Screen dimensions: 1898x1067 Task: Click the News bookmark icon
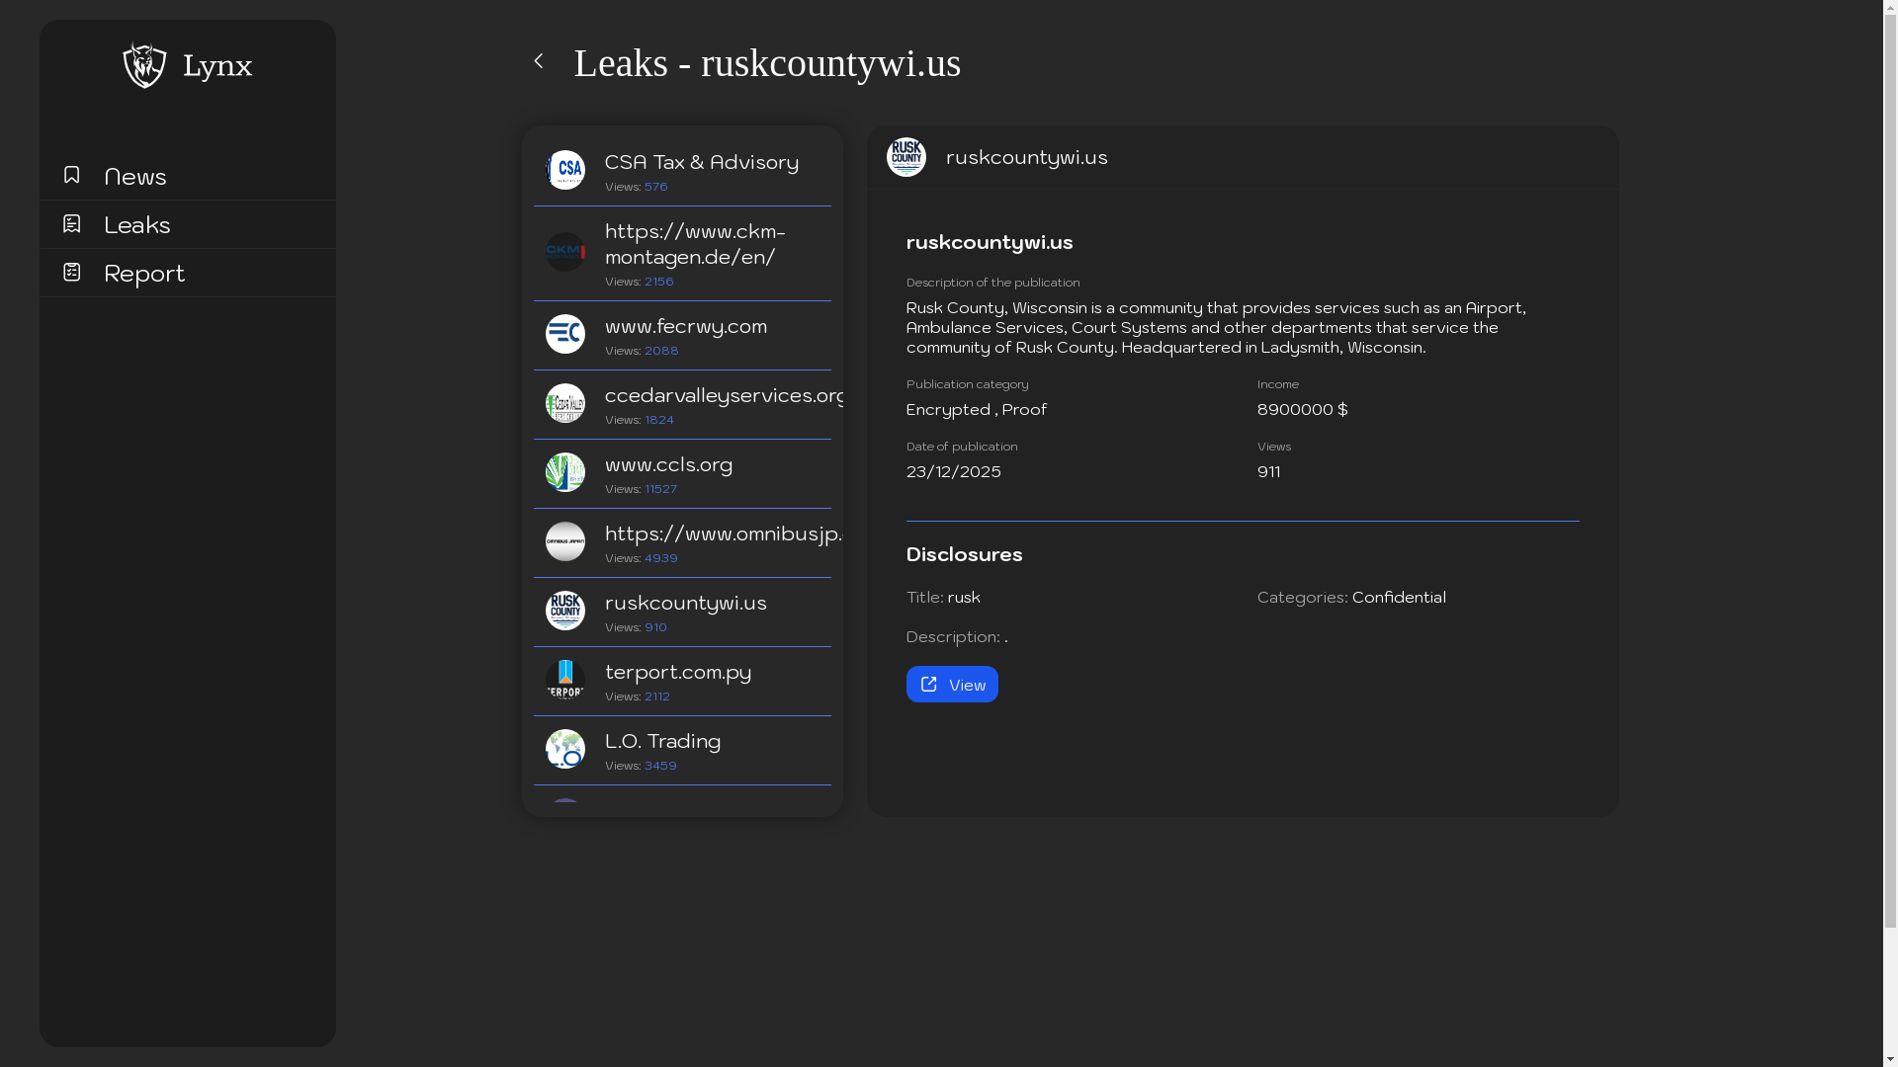71,175
